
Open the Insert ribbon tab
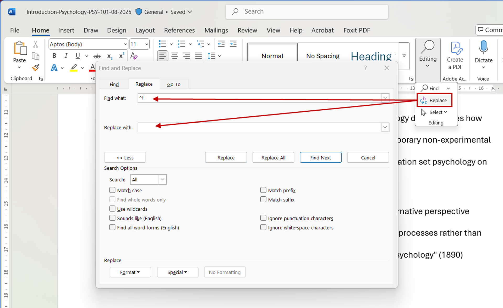[66, 30]
